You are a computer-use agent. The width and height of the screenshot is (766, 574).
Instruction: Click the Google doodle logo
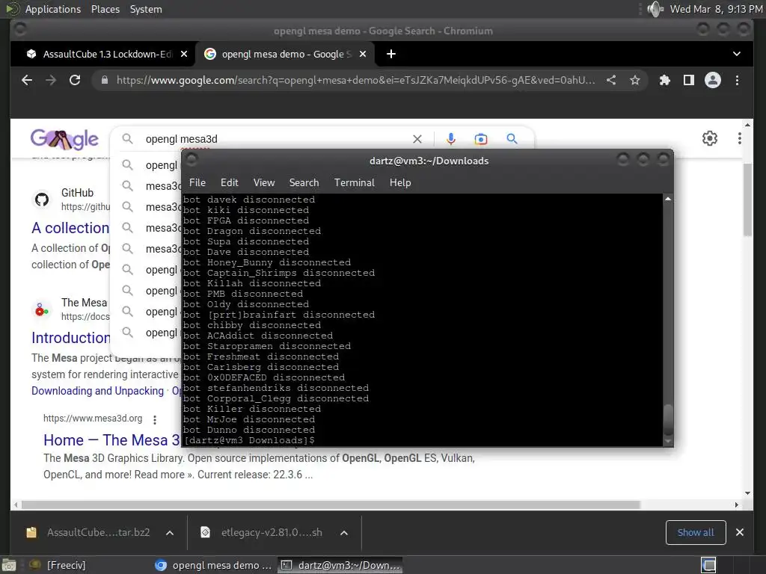point(64,139)
